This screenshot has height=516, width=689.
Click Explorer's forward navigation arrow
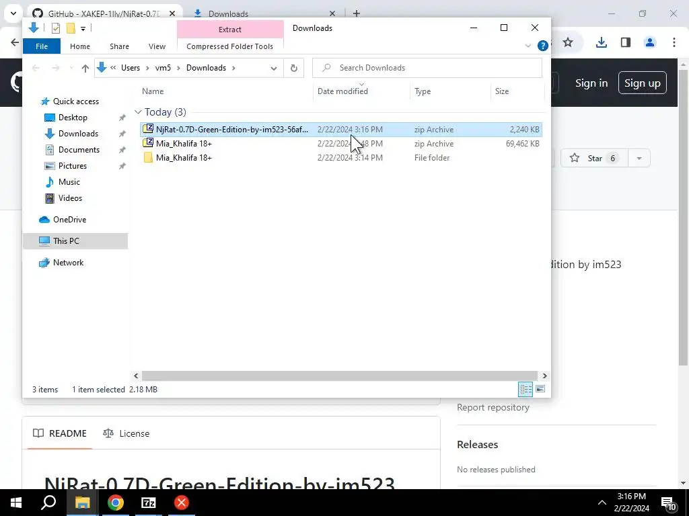[x=55, y=68]
